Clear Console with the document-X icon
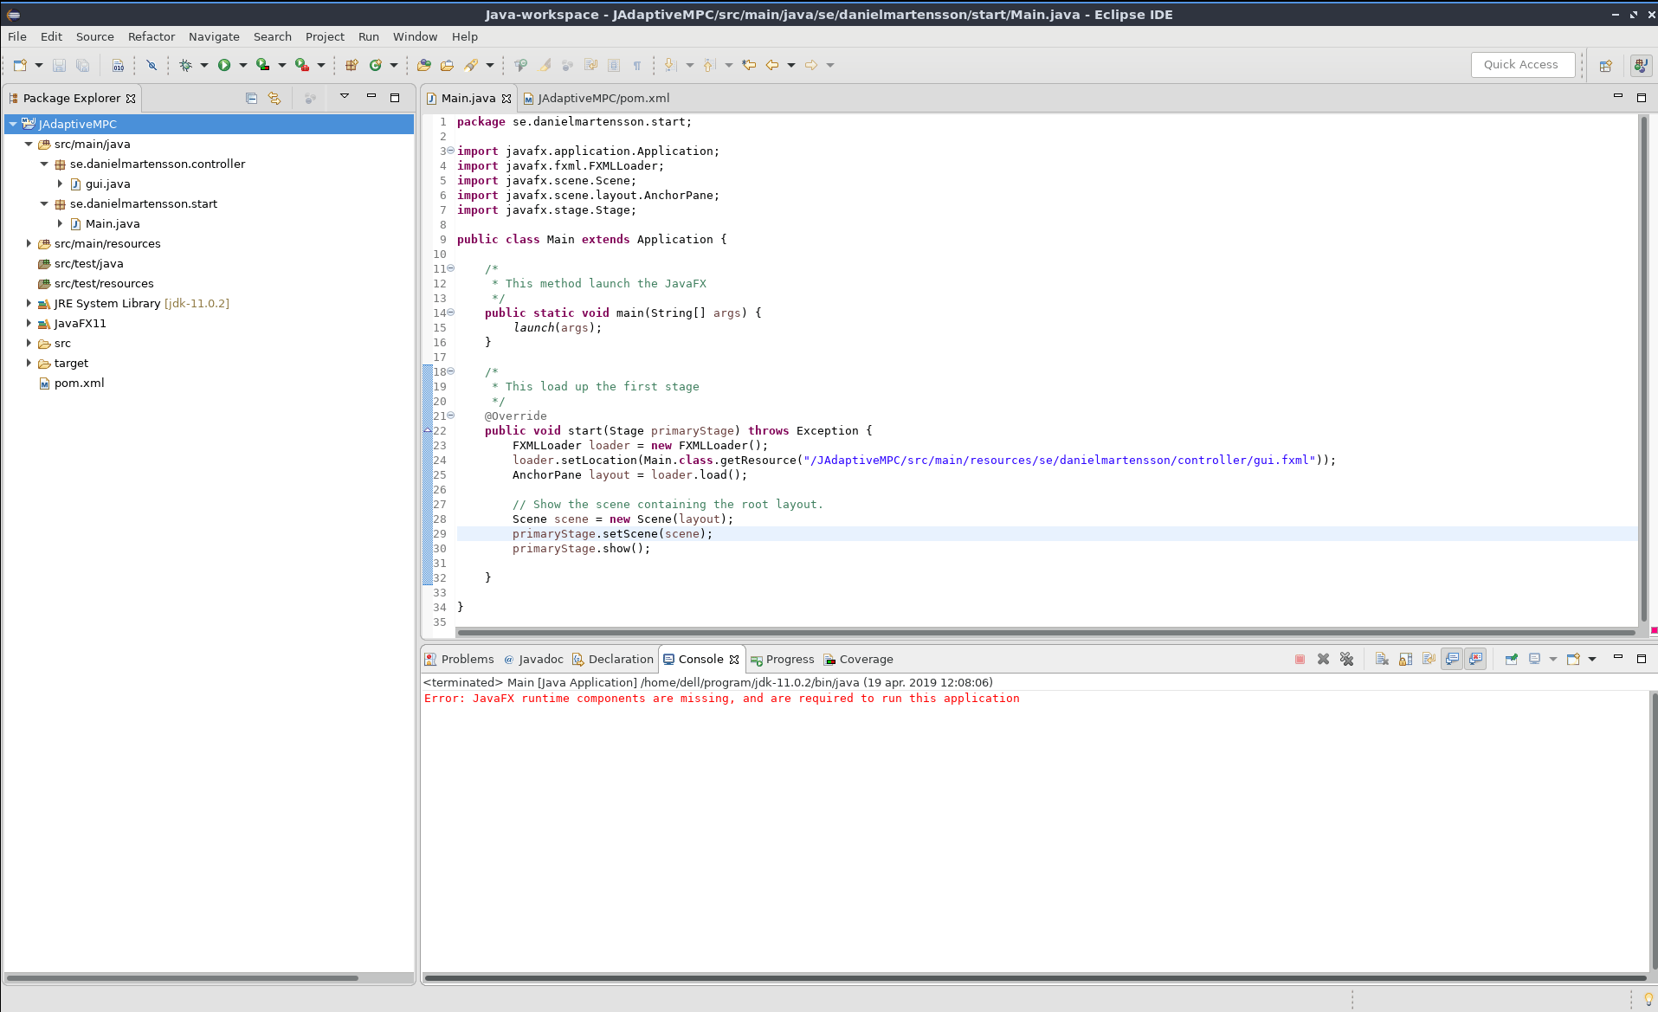The width and height of the screenshot is (1658, 1012). click(1382, 659)
